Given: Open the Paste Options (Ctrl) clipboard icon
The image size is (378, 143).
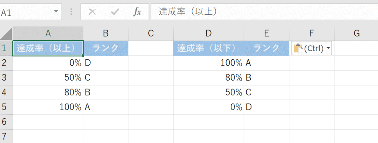Looking at the screenshot, I should click(298, 48).
